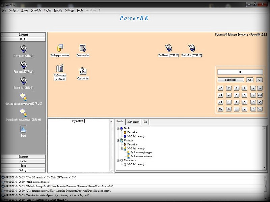This screenshot has width=270, height=202.
Task: Open the Contact list icon
Action: pyautogui.click(x=83, y=71)
